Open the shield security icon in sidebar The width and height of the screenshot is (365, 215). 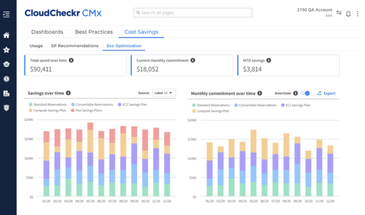[6, 108]
